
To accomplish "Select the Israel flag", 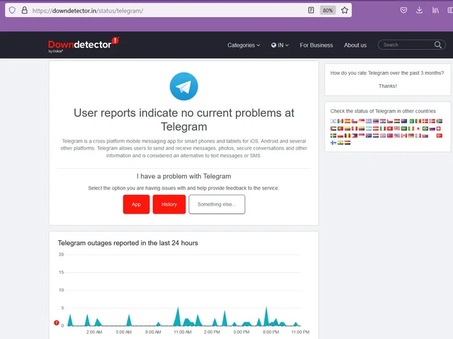I will point(334,121).
